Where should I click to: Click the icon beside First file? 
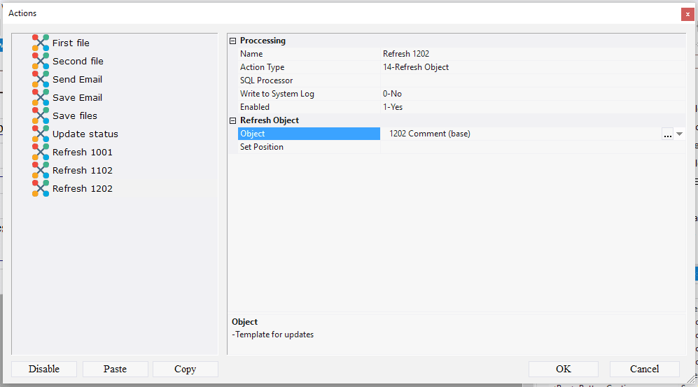click(41, 43)
